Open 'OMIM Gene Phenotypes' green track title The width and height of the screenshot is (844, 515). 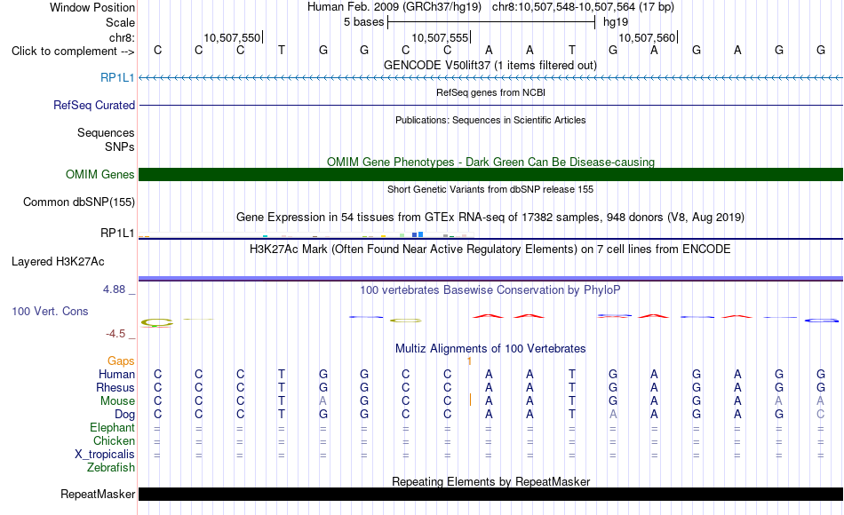pos(490,162)
